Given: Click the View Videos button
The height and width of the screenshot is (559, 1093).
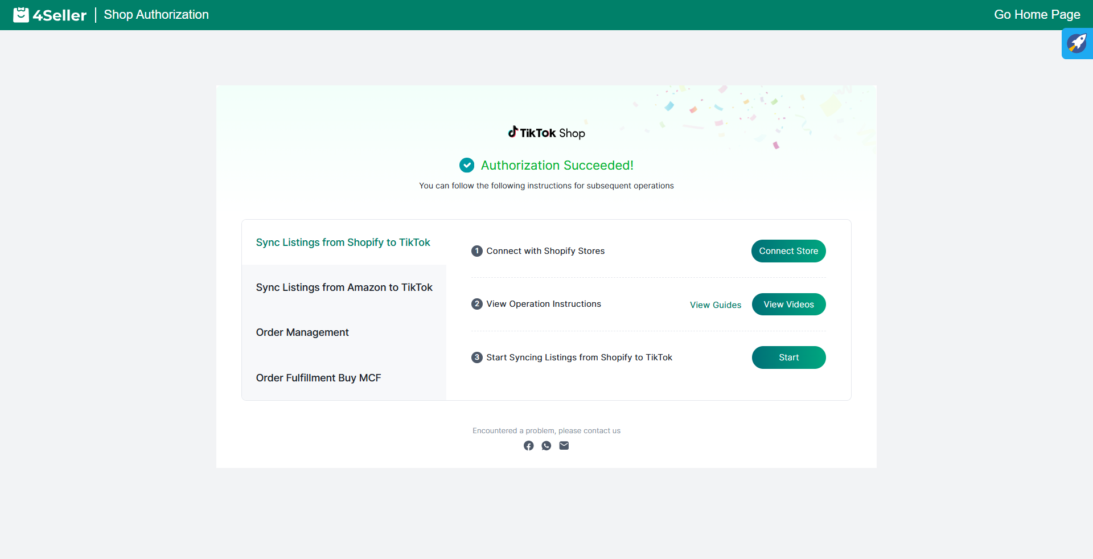Looking at the screenshot, I should click(x=788, y=305).
